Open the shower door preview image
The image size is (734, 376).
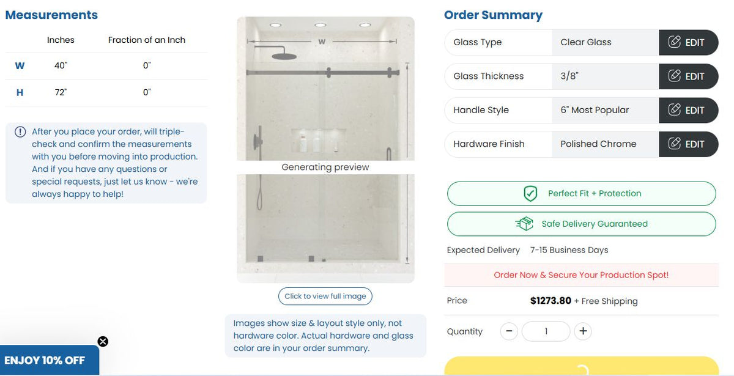(325, 149)
